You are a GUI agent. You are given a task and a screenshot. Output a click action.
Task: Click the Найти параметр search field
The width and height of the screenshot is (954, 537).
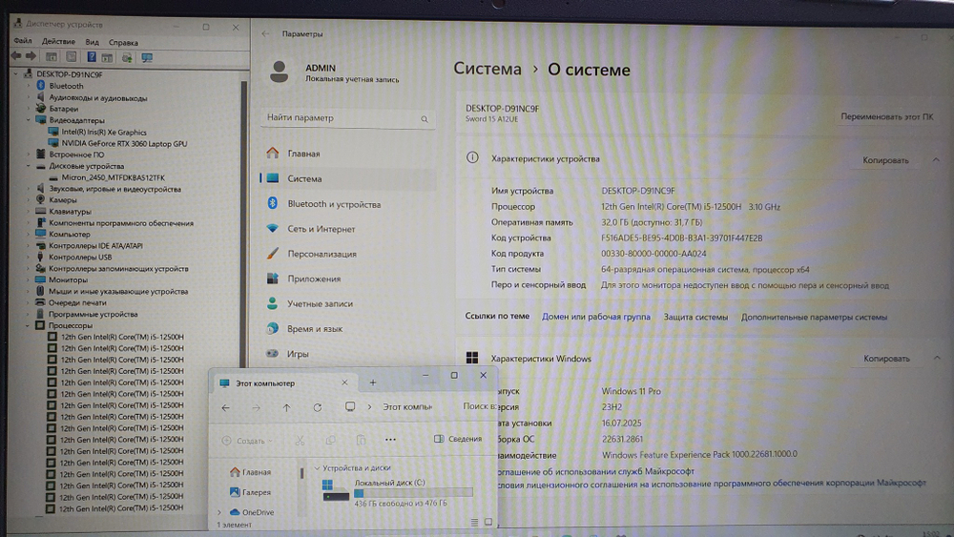(x=342, y=118)
